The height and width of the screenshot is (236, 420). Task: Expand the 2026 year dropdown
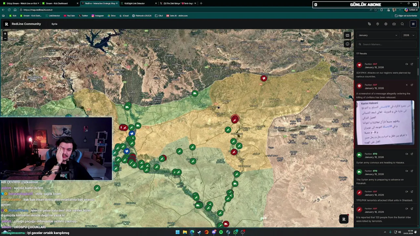409,35
